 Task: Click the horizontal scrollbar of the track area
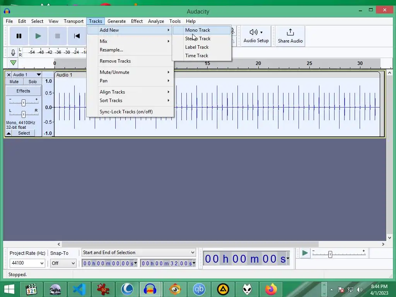pyautogui.click(x=190, y=244)
